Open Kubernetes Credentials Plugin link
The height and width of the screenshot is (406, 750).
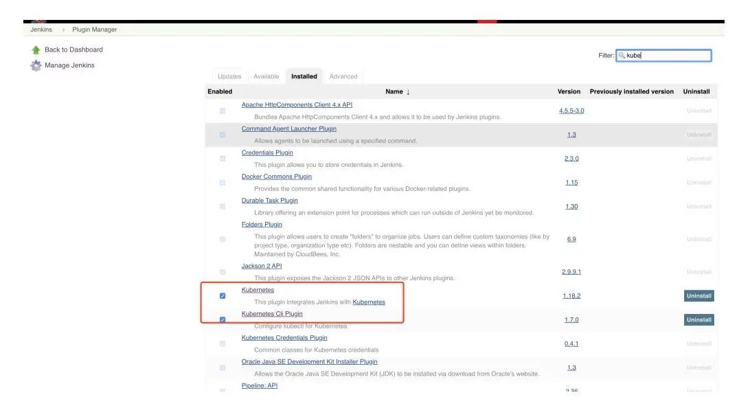click(x=284, y=337)
